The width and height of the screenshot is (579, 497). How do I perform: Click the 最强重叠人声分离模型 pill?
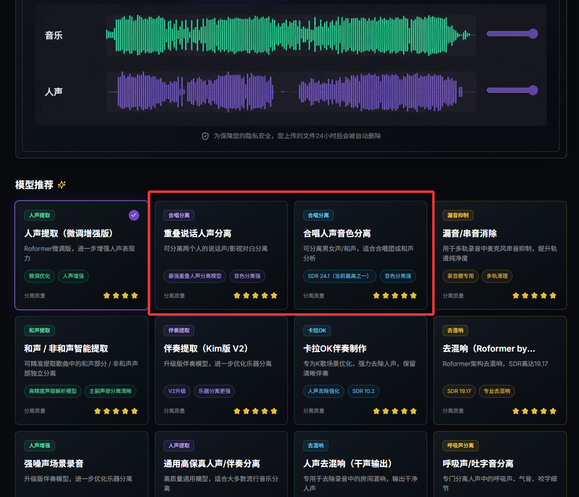click(x=195, y=276)
